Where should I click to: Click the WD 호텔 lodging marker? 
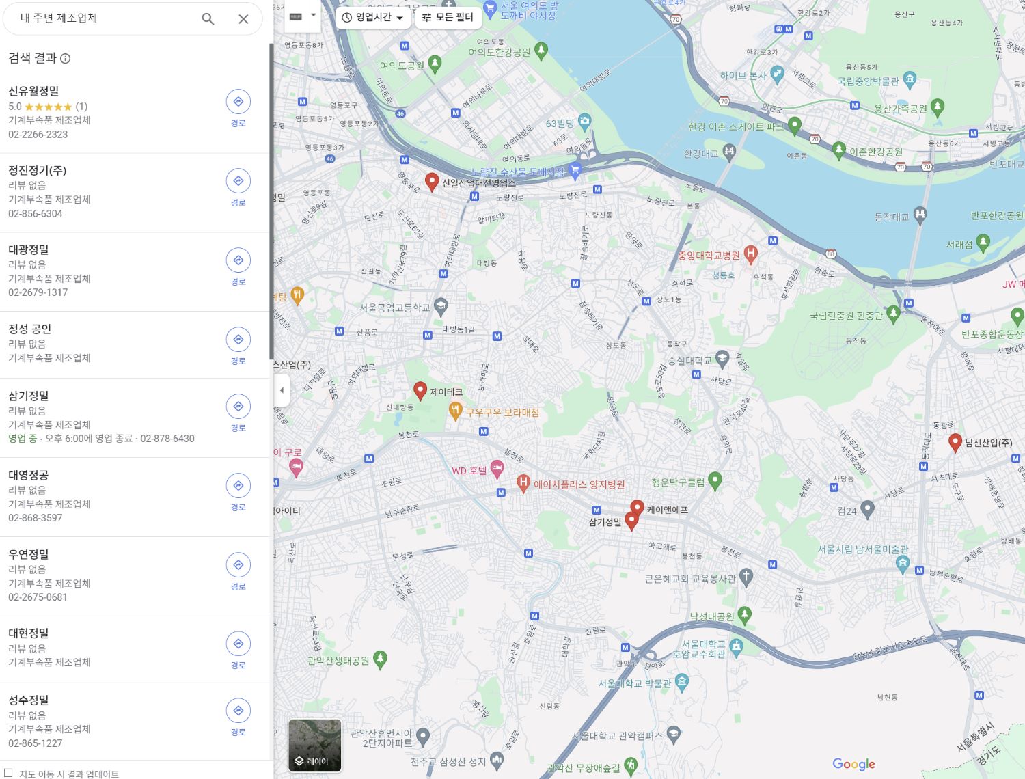(x=497, y=470)
